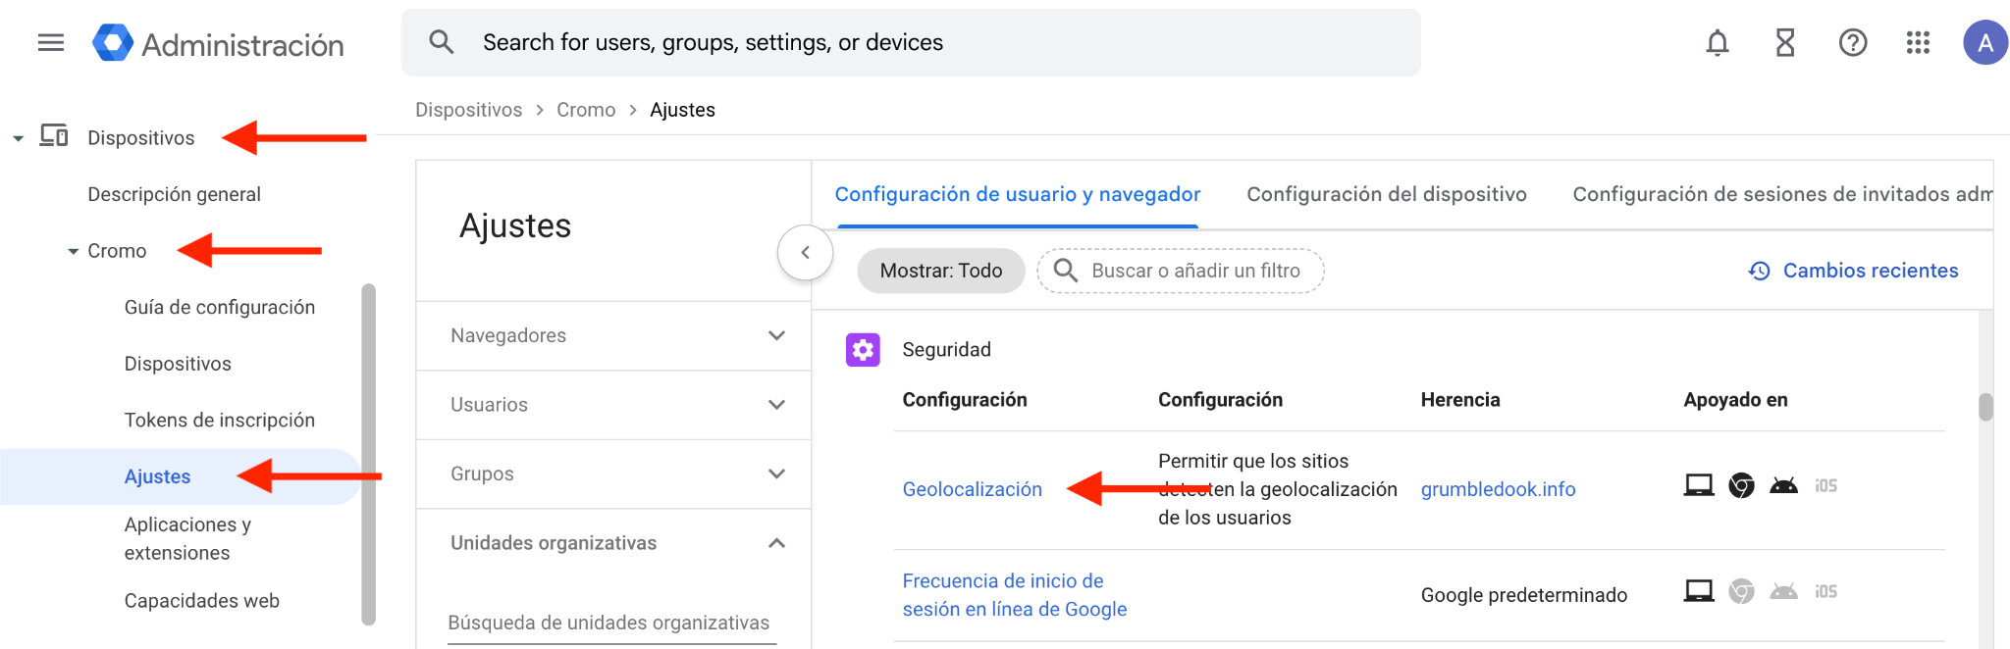2010x649 pixels.
Task: Expand the Navegadores section
Action: coord(775,336)
